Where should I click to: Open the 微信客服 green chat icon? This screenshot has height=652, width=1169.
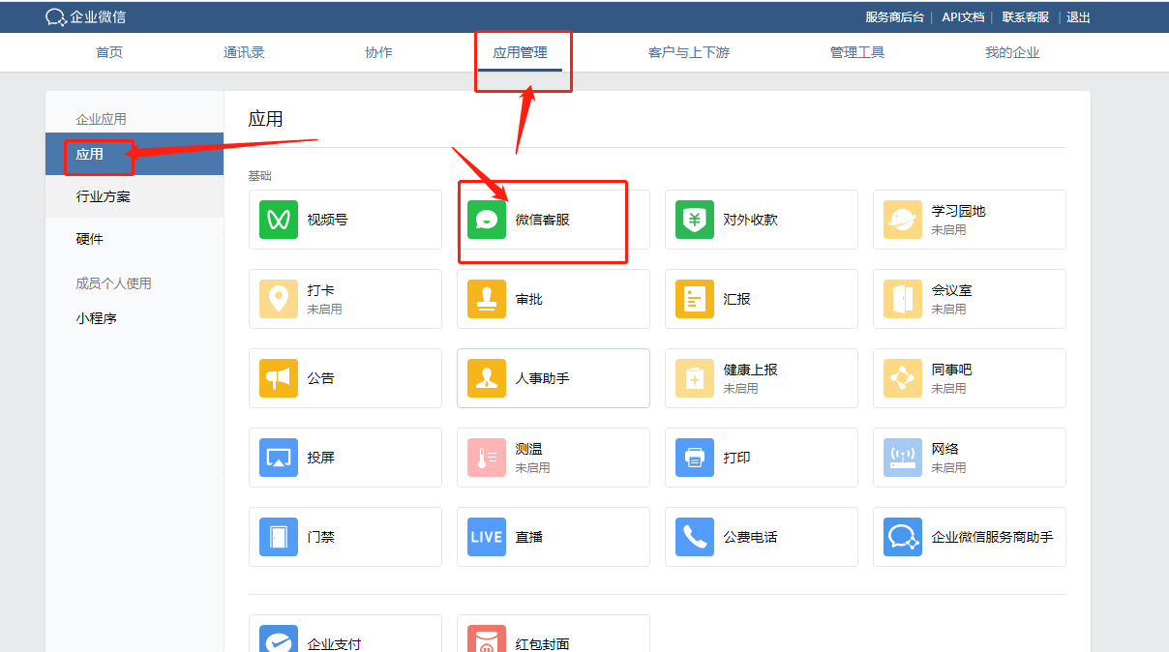click(487, 220)
